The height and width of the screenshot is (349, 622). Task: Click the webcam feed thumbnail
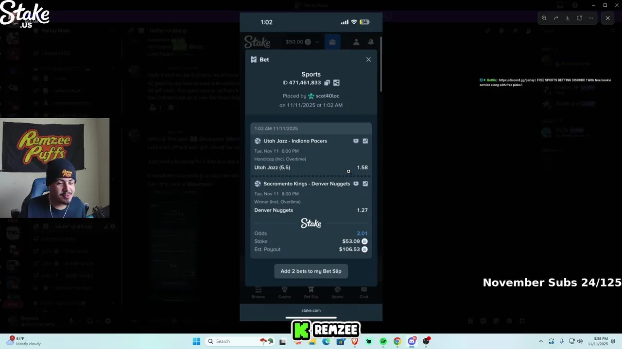click(55, 168)
